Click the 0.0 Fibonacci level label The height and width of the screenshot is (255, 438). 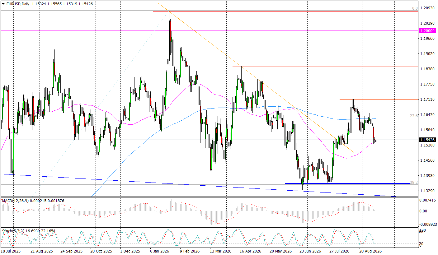point(415,8)
